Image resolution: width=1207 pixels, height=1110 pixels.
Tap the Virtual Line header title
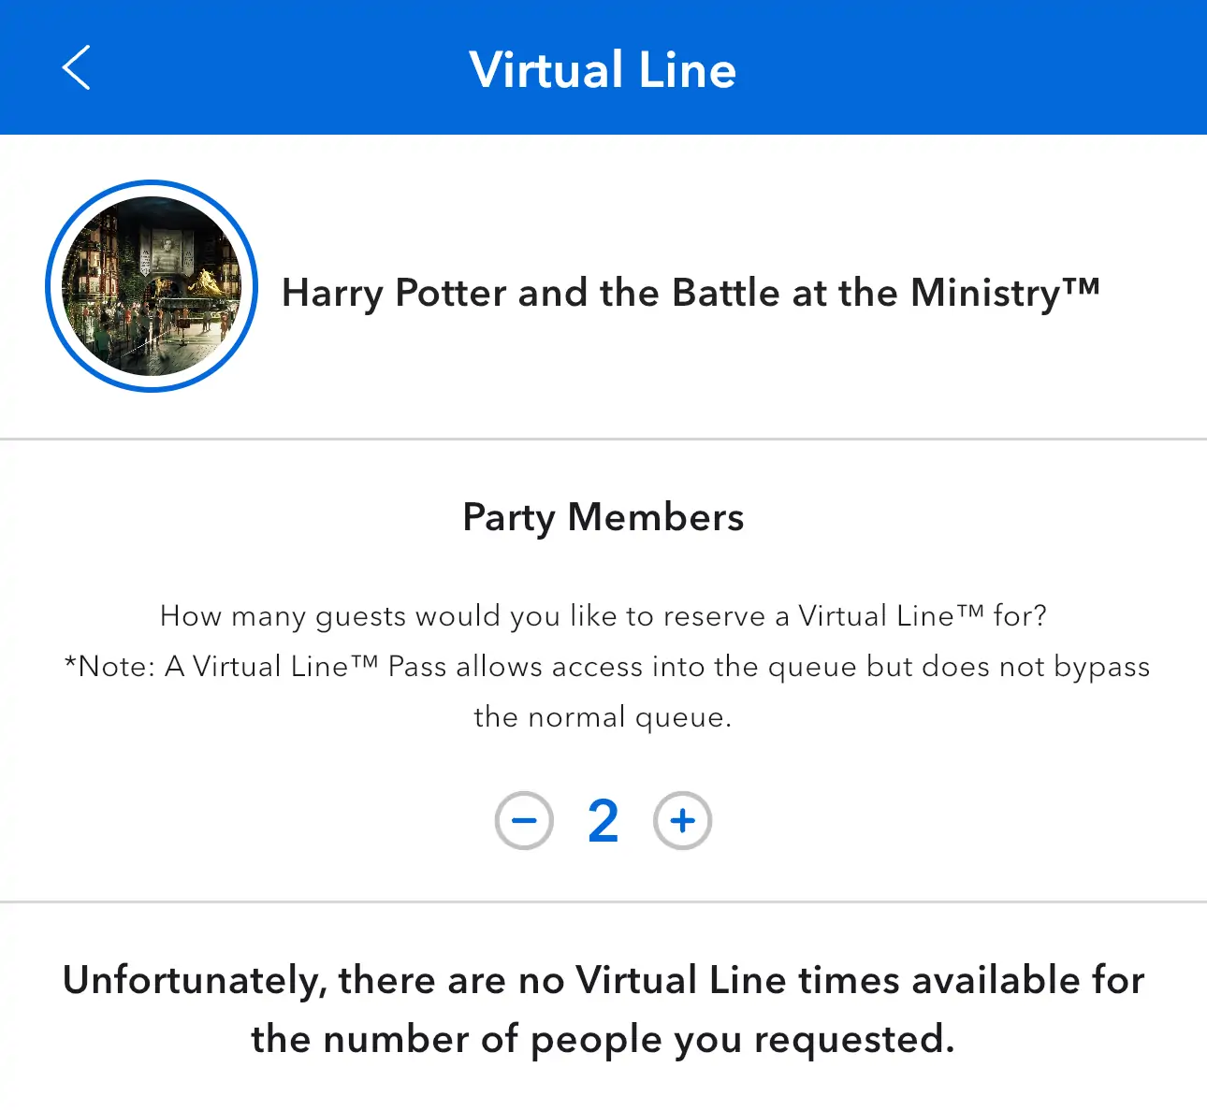[603, 70]
